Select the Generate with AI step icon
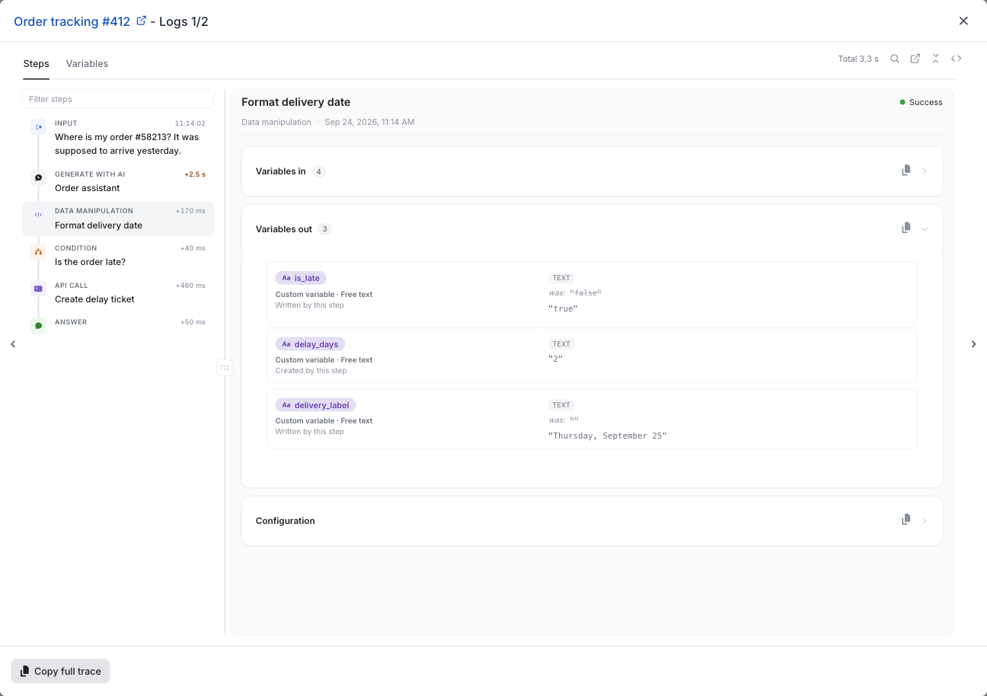Viewport: 987px width, 696px height. point(38,177)
